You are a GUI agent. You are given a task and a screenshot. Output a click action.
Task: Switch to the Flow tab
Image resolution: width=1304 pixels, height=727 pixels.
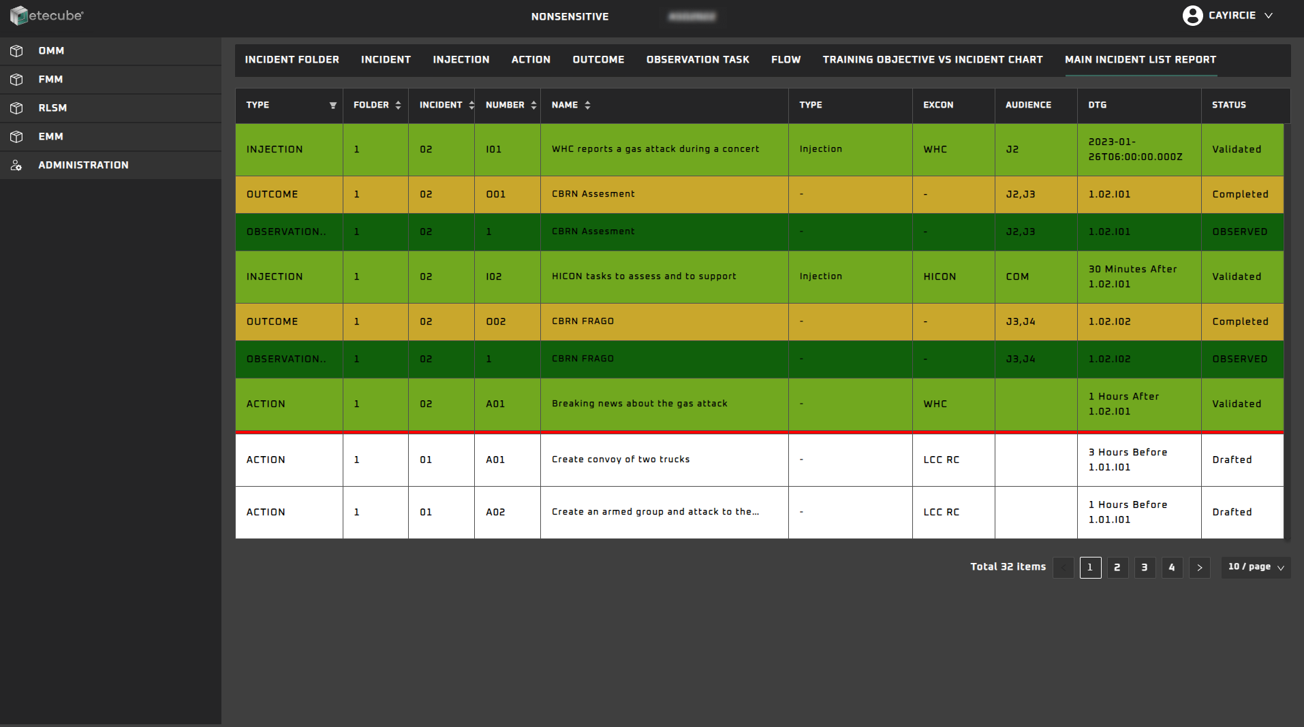pyautogui.click(x=786, y=60)
